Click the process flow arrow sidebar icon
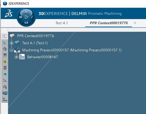The image size is (146, 114). [5, 100]
